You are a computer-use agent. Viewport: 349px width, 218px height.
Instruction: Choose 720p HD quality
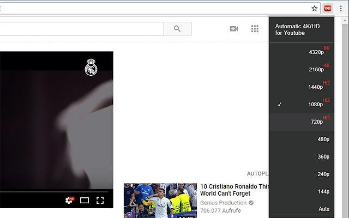302,122
